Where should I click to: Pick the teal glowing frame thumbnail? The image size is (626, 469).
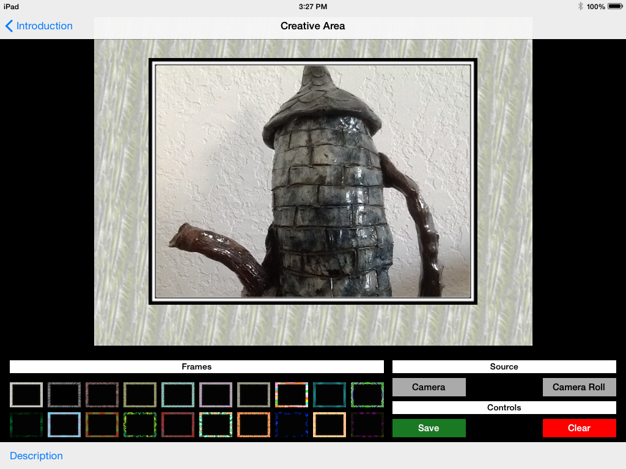[330, 394]
